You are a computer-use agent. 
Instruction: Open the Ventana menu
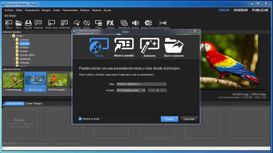pyautogui.click(x=96, y=10)
